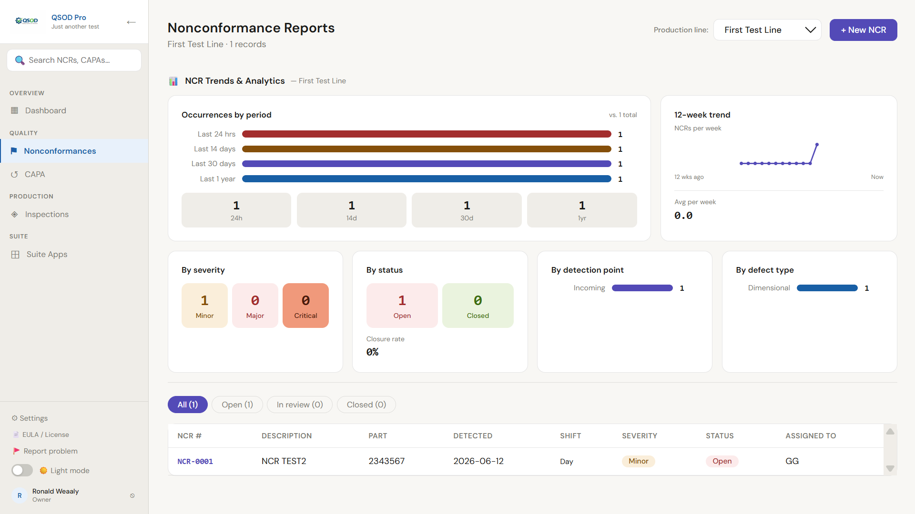Collapse sidebar with the back arrow icon

(131, 22)
